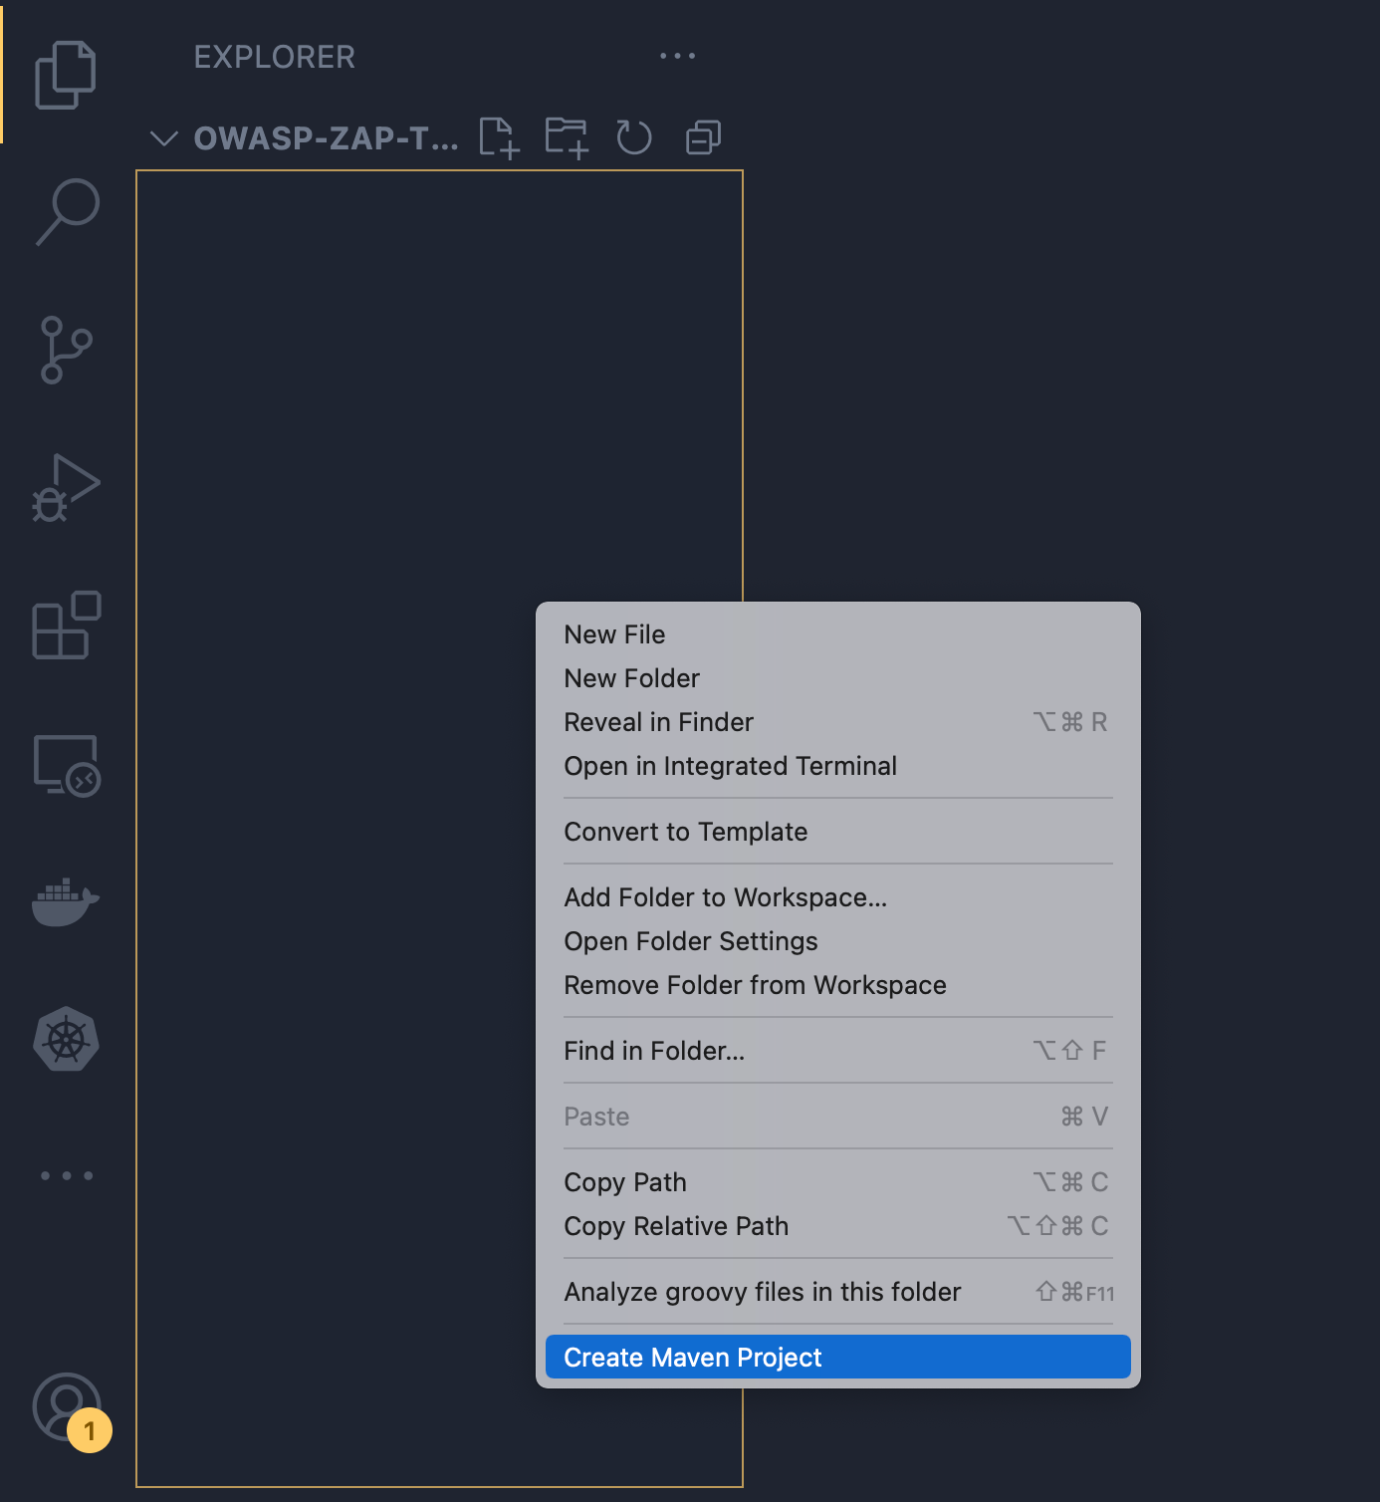Open additional views via the sidebar ellipsis
Viewport: 1380px width, 1502px height.
click(x=66, y=1175)
